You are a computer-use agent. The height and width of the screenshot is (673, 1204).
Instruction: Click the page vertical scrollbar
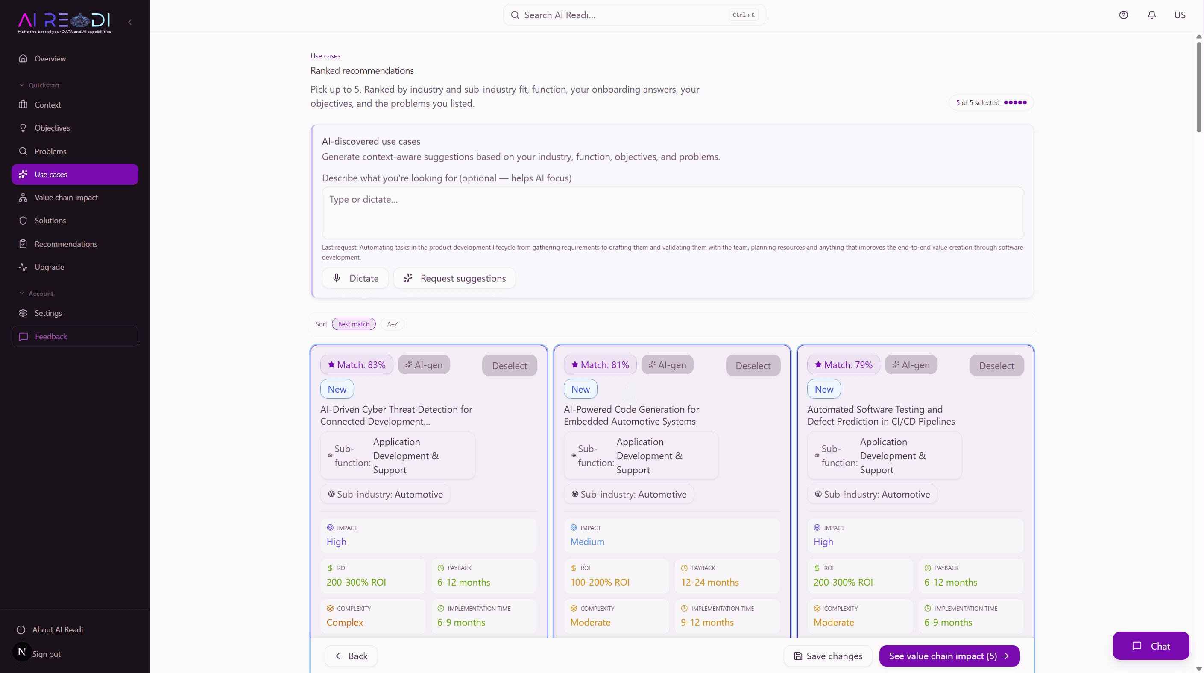pyautogui.click(x=1199, y=87)
